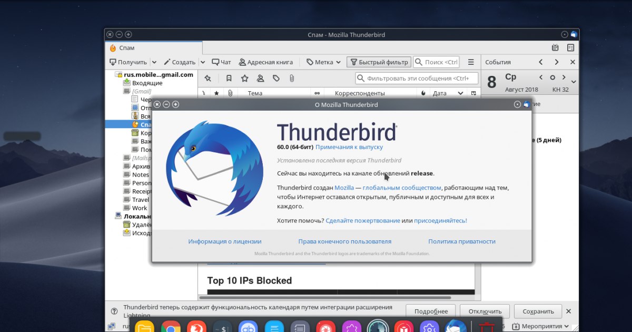The height and width of the screenshot is (332, 632).
Task: Open the settings gear in dock
Action: point(429,327)
